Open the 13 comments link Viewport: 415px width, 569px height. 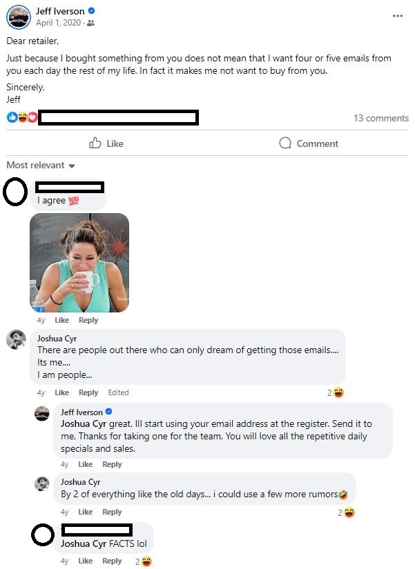point(381,119)
